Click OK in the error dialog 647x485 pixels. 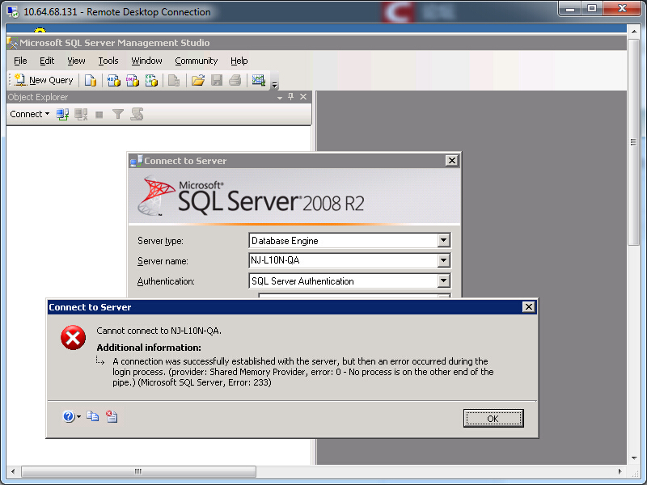[x=493, y=419]
